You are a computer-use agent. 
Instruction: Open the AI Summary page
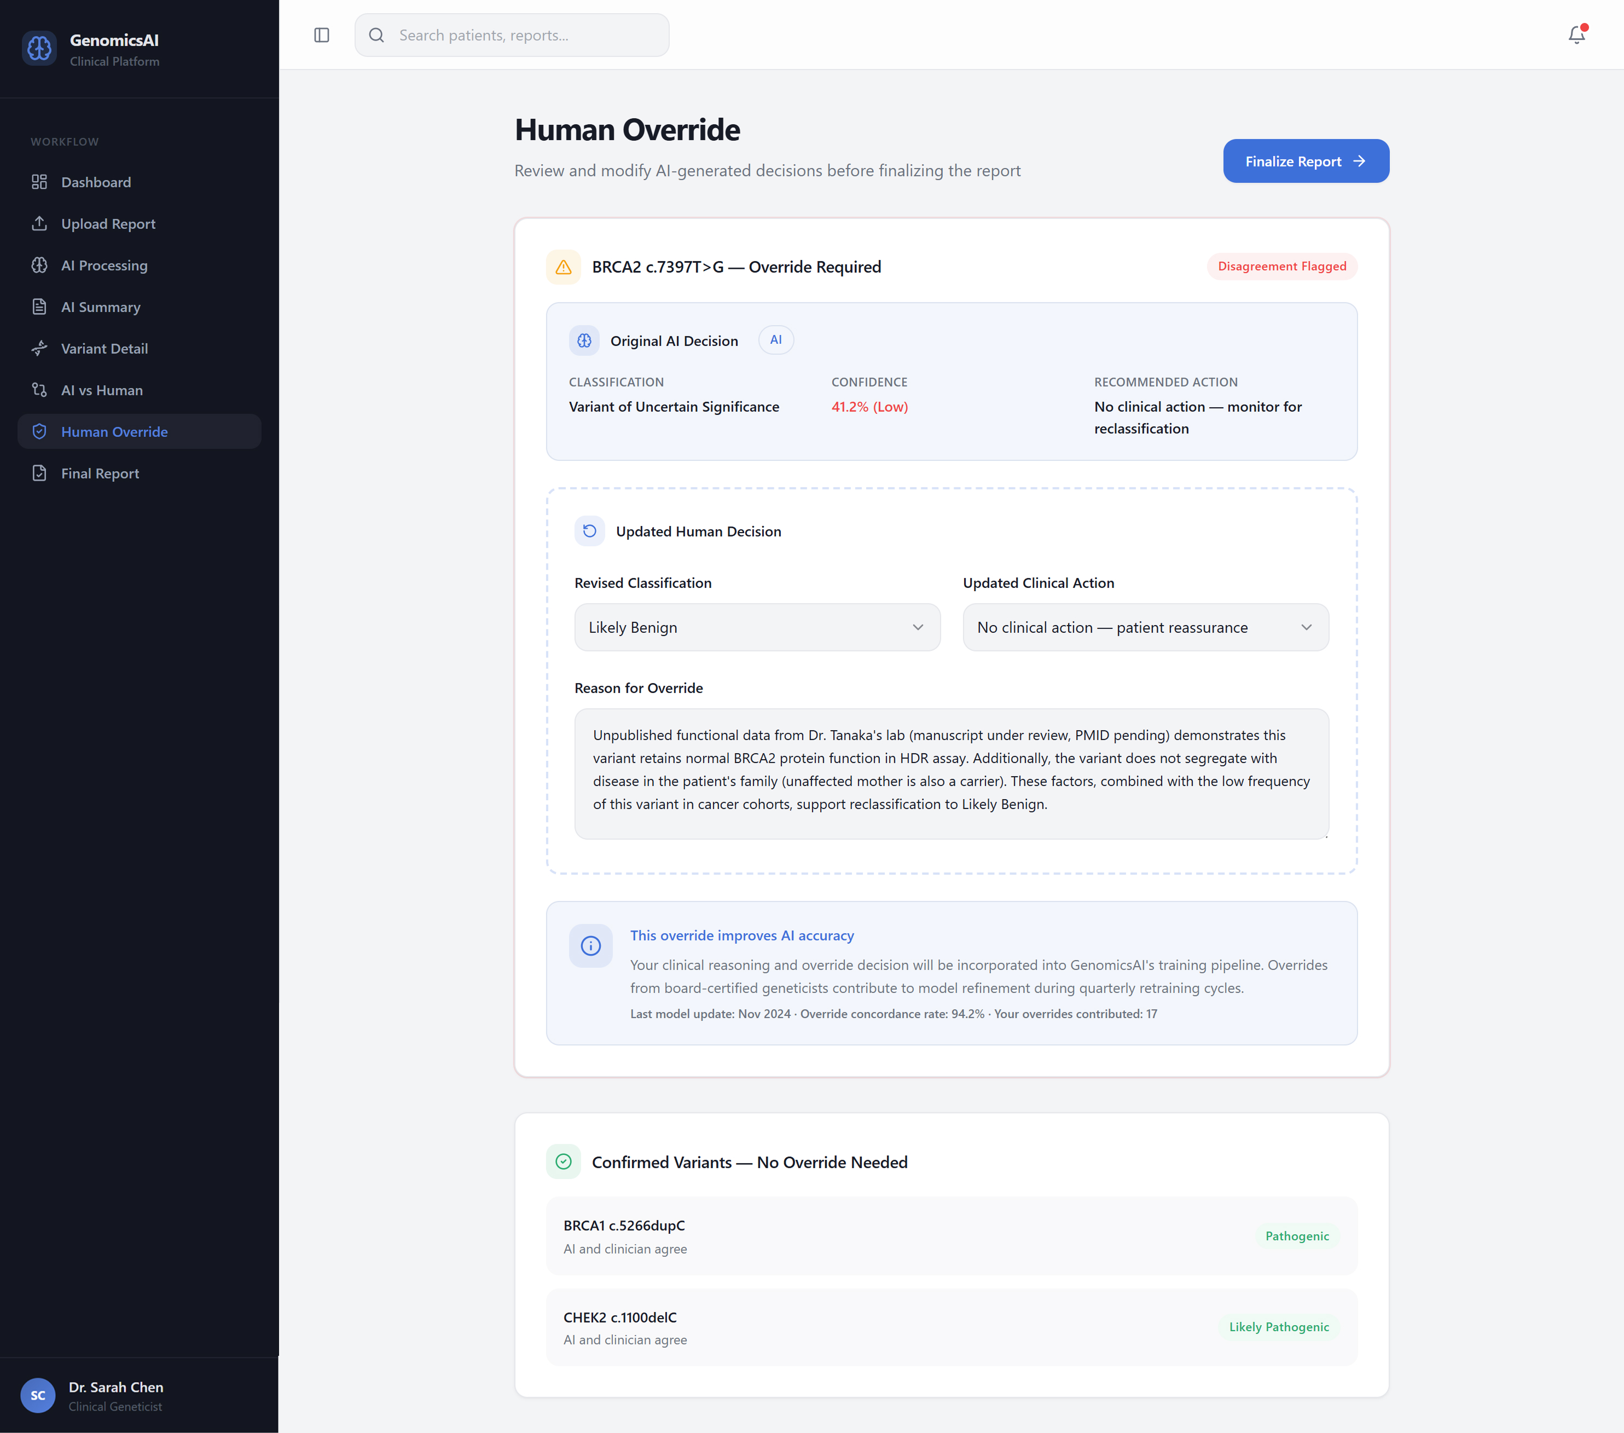point(139,307)
